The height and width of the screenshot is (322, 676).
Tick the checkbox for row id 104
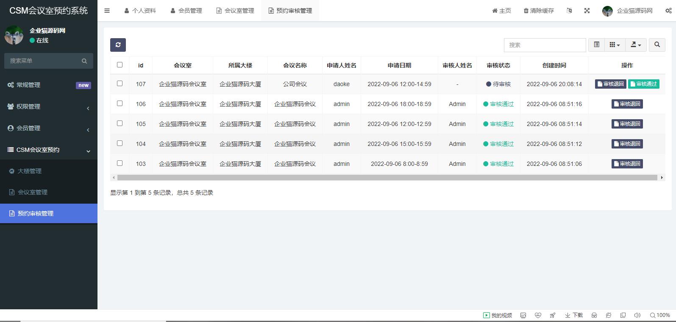[x=120, y=143]
